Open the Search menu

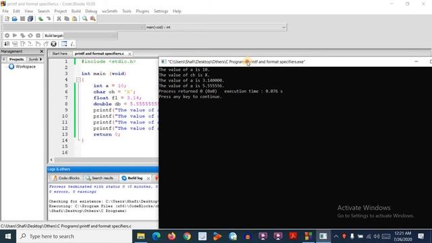[x=43, y=11]
